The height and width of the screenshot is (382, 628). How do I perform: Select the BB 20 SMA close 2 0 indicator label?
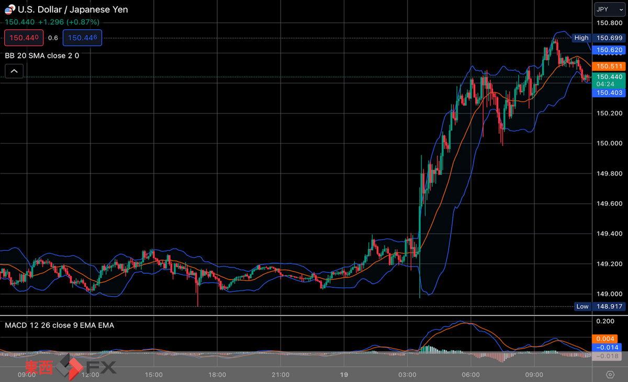[42, 55]
